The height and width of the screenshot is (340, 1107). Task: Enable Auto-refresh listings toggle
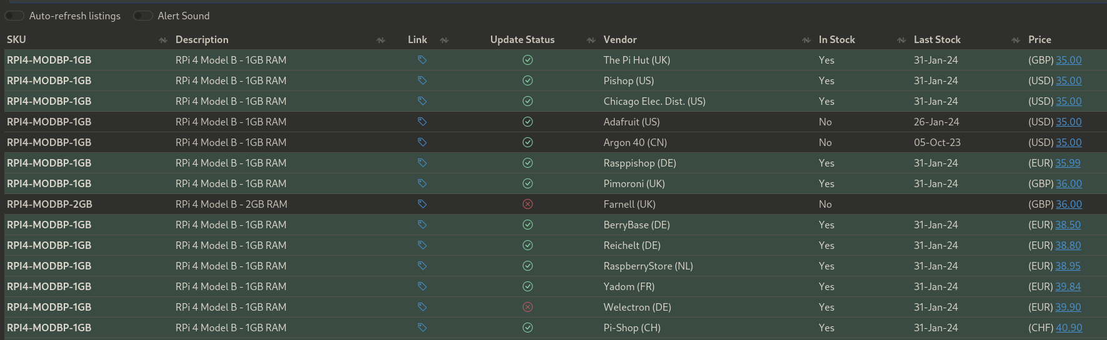pos(14,16)
